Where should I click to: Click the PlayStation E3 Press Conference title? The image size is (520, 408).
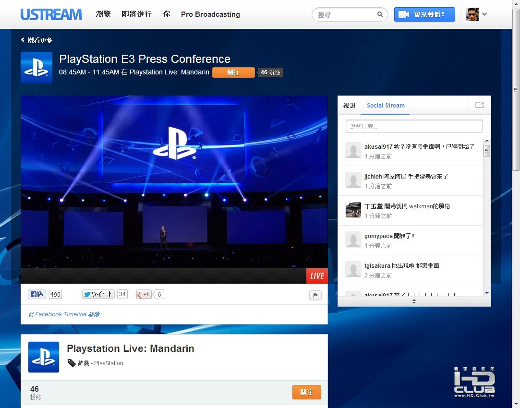(145, 59)
